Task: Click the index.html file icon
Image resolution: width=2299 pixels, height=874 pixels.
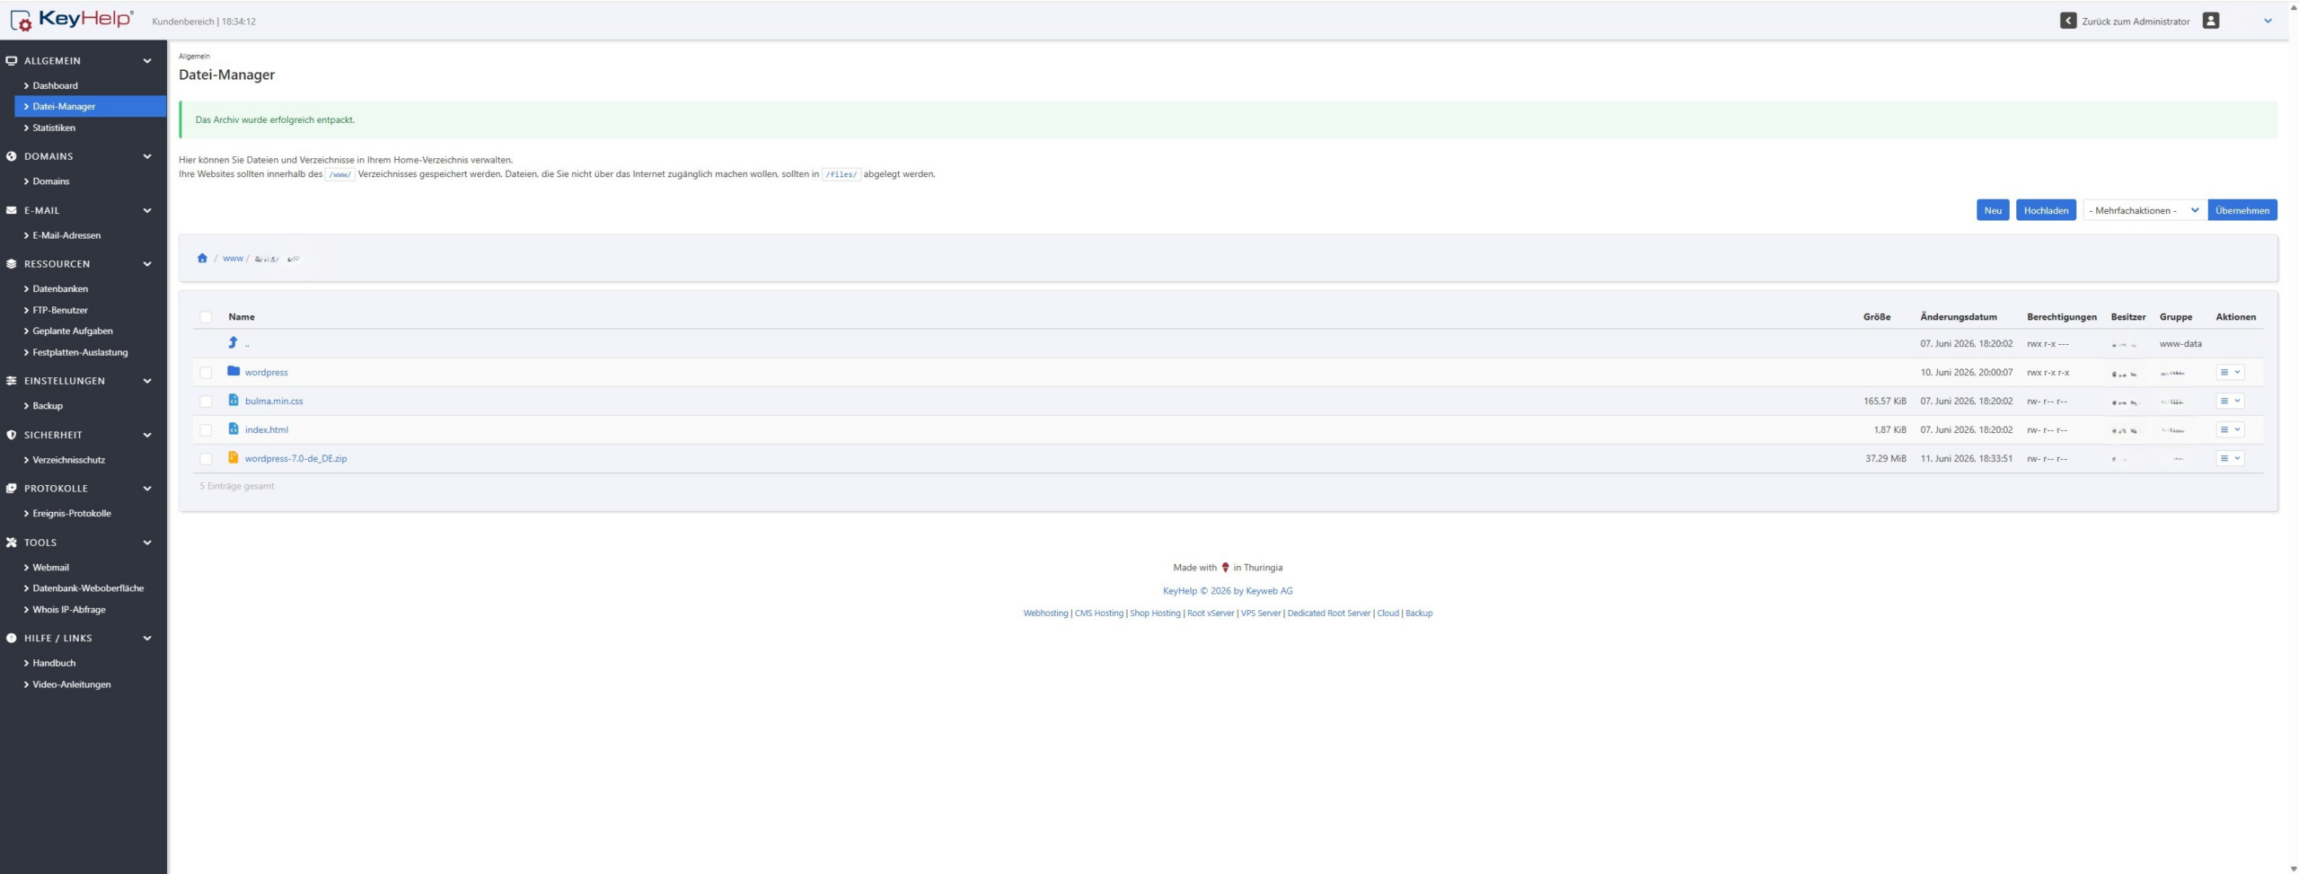Action: coord(233,428)
